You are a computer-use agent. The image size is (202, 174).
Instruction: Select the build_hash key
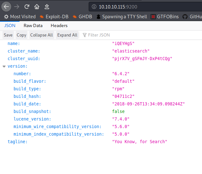point(27,97)
